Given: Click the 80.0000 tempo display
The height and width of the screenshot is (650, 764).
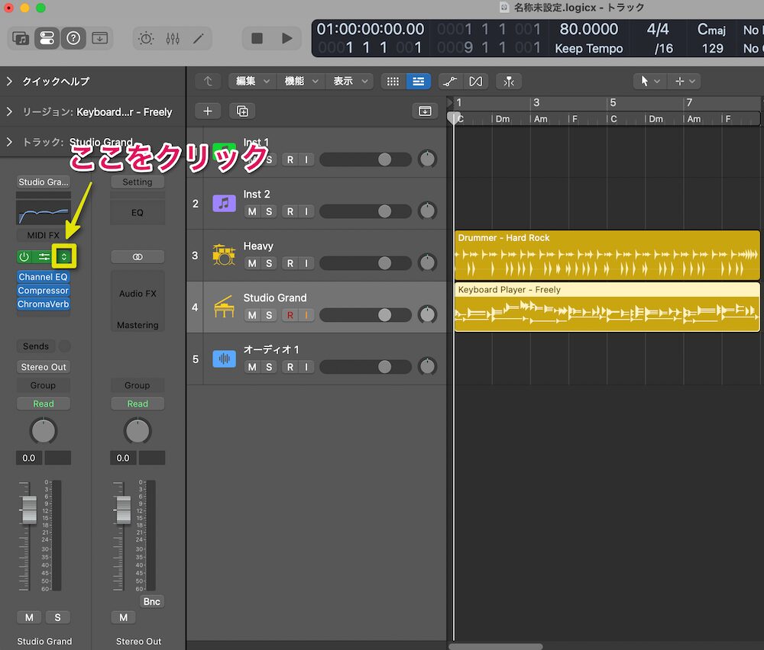Looking at the screenshot, I should coord(588,29).
